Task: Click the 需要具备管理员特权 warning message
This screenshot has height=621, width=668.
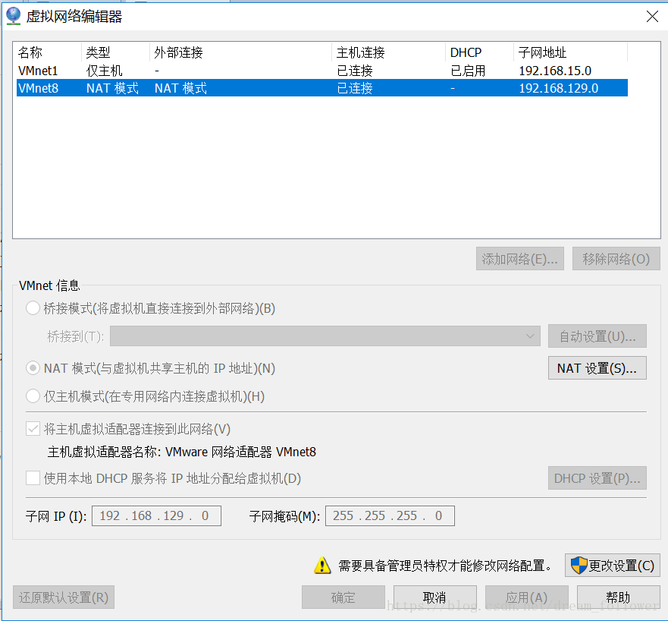Action: pyautogui.click(x=445, y=566)
